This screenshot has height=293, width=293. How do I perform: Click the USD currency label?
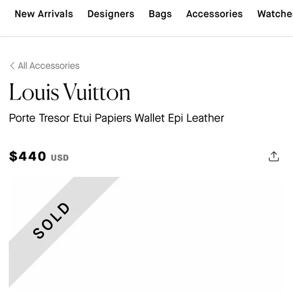(60, 158)
